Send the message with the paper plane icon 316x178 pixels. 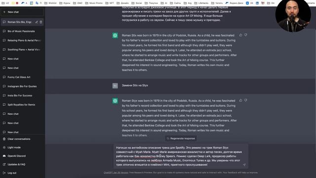click(x=244, y=165)
